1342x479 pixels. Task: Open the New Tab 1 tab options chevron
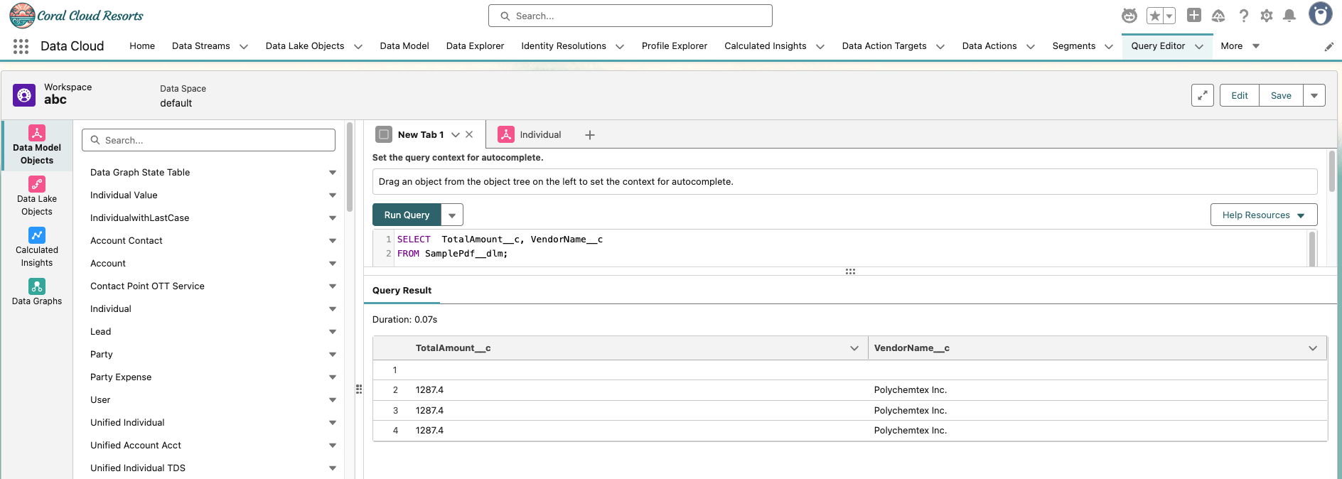click(x=456, y=134)
